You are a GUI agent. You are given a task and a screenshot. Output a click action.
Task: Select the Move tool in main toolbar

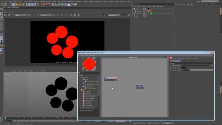coord(13,5)
